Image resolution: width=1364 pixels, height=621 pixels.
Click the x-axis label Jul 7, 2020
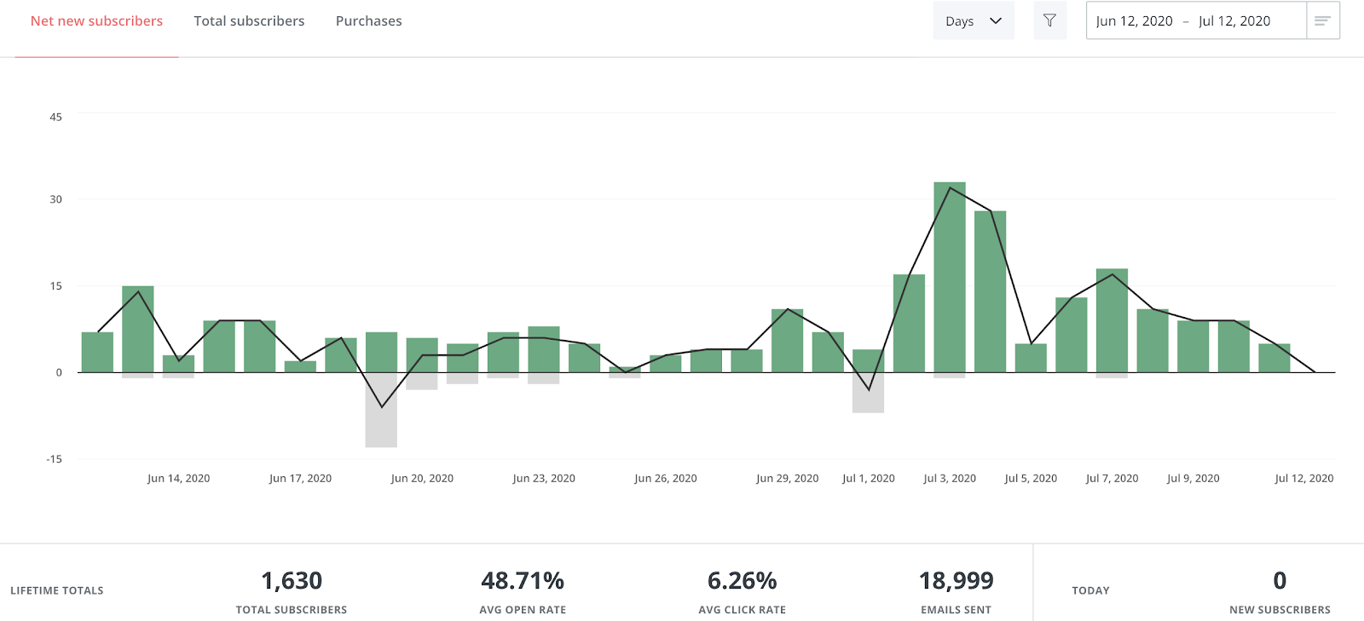[x=1112, y=479]
